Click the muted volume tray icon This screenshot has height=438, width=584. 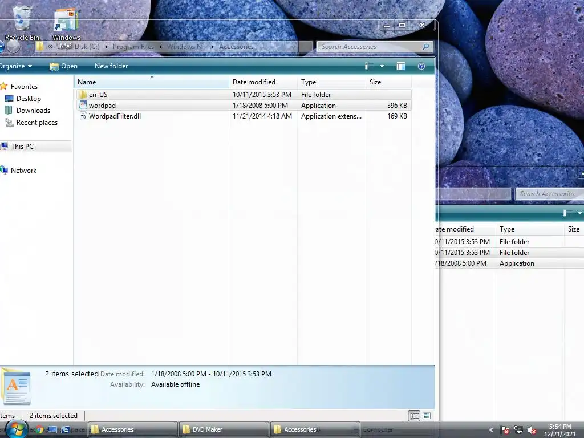[x=532, y=430]
